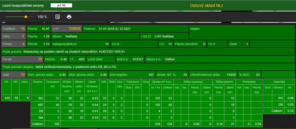Click the Porost value 'a'
The height and width of the screenshot is (129, 296).
pos(24,44)
